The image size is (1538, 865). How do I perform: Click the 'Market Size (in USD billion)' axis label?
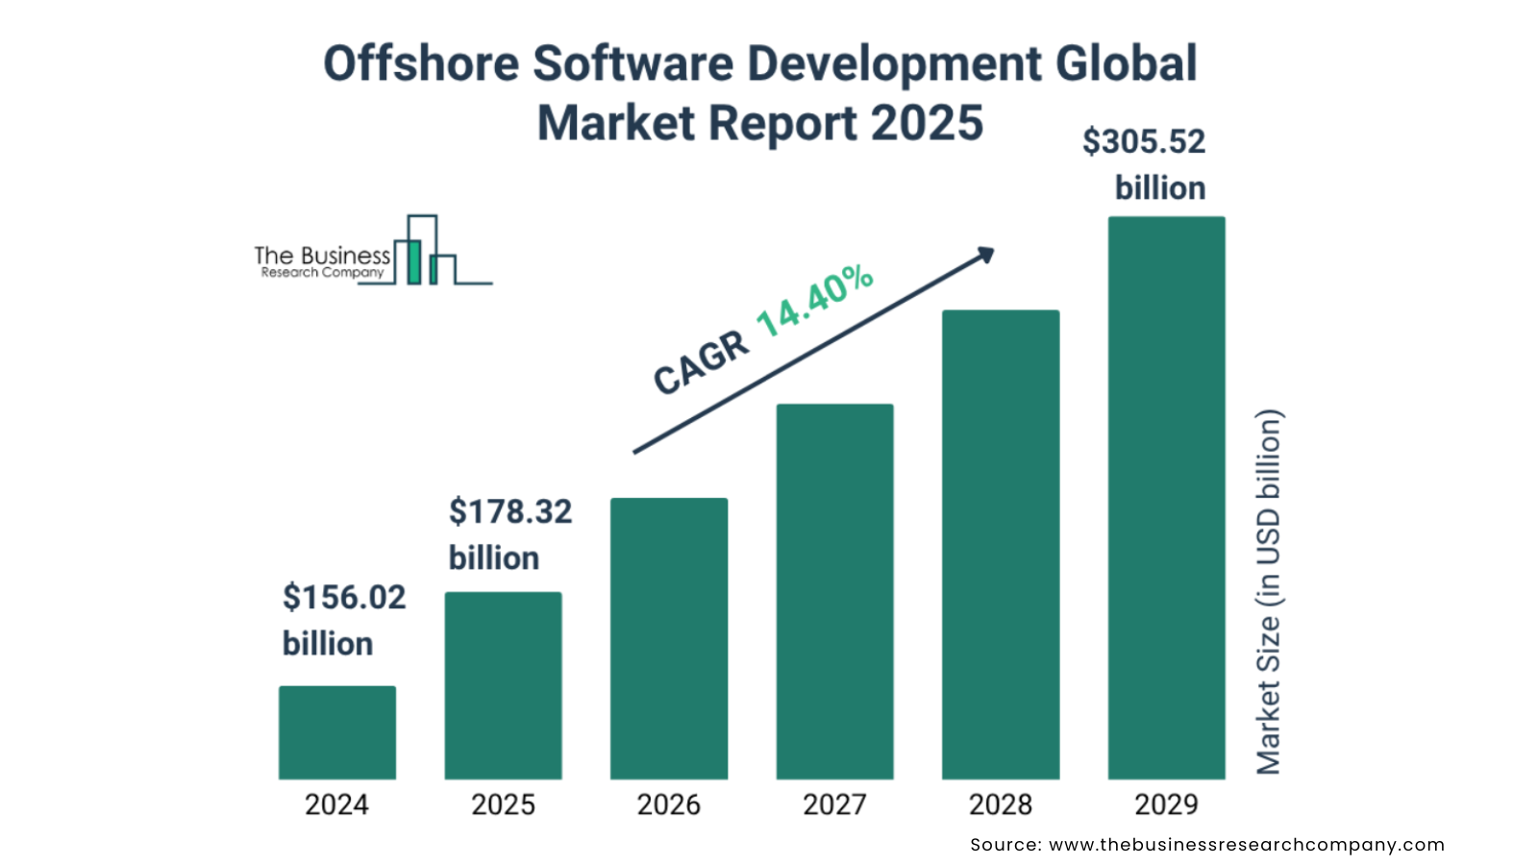click(1269, 591)
